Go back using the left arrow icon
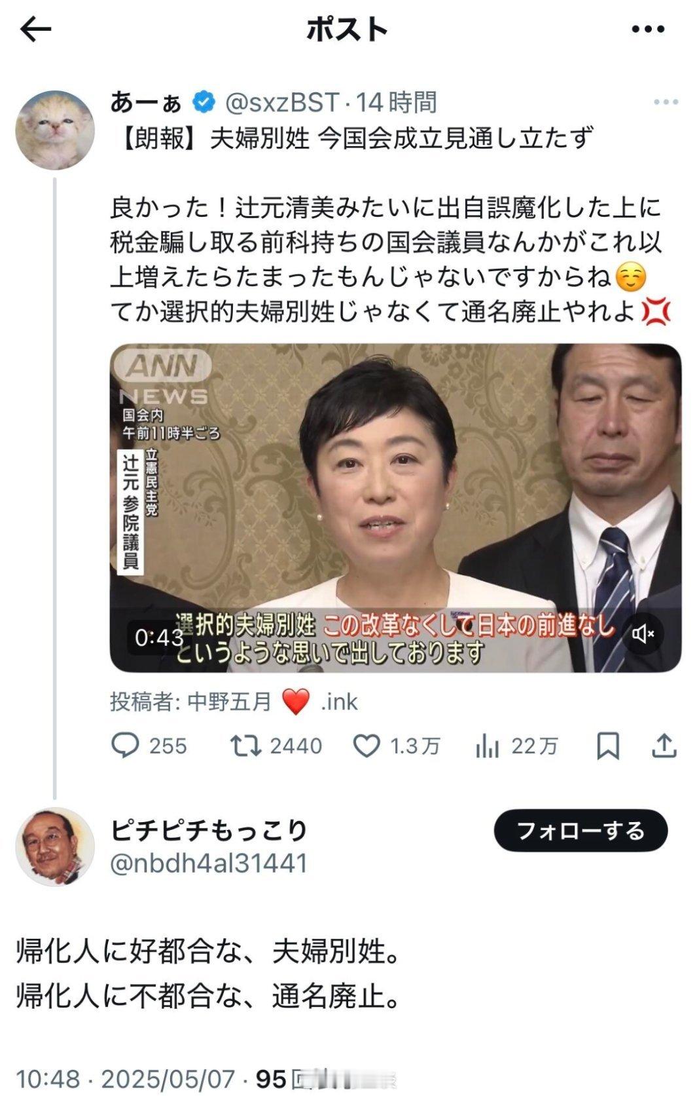697x1096 pixels. point(36,29)
